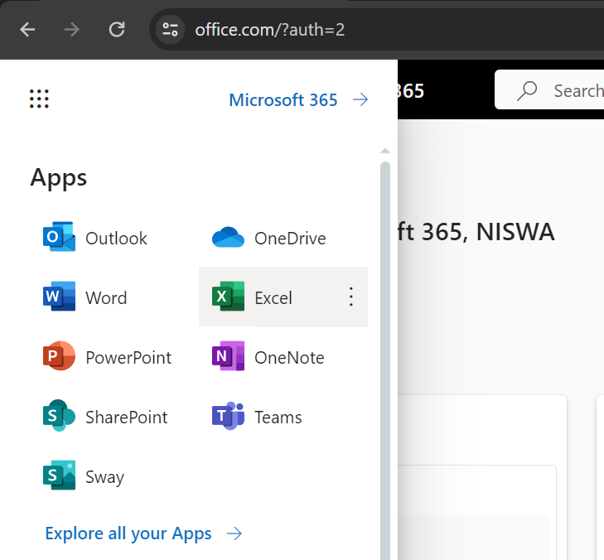
Task: Click the office.com address bar URL
Action: tap(269, 30)
